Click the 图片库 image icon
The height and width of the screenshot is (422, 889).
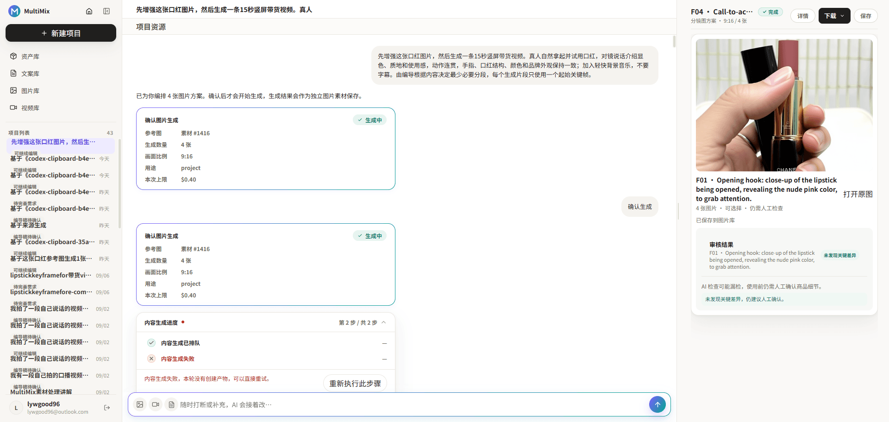[13, 90]
